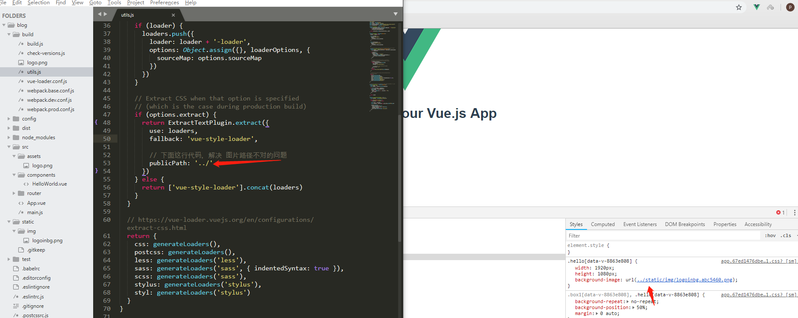The height and width of the screenshot is (318, 798).
Task: Collapse the src folder
Action: [9, 147]
